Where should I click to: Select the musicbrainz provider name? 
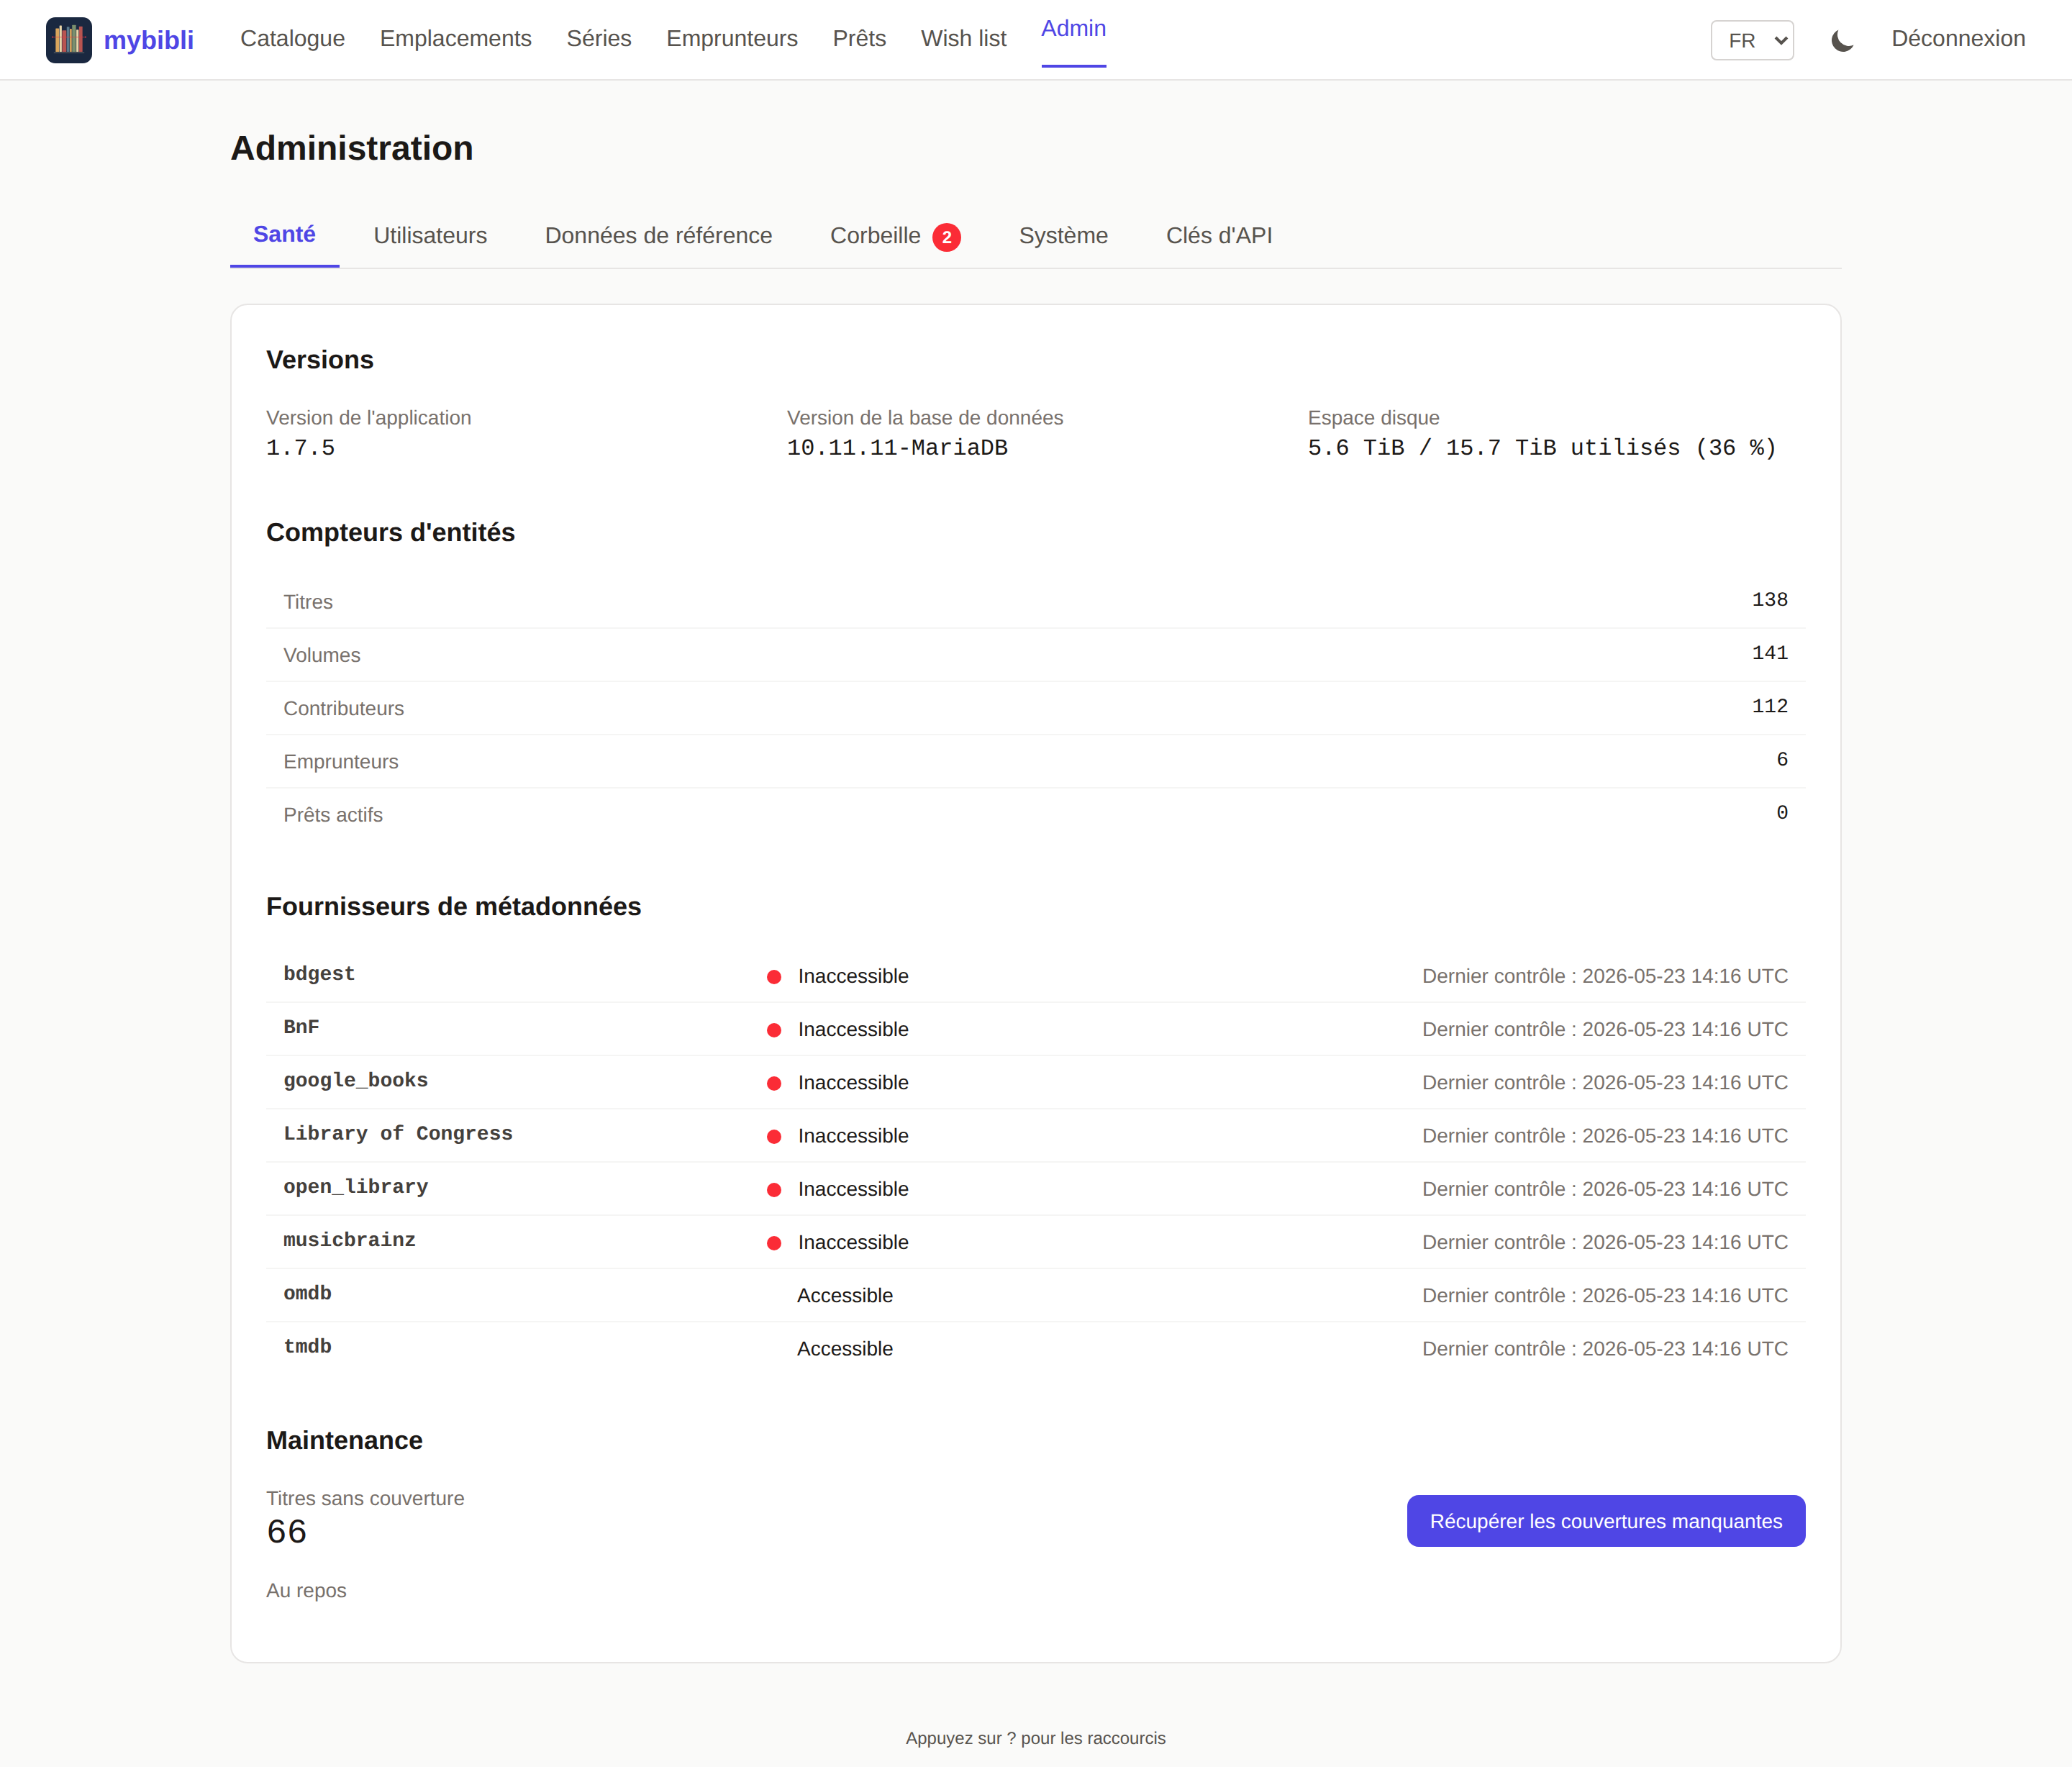coord(349,1240)
